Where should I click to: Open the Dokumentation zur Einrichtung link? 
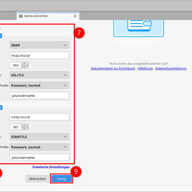[113, 68]
